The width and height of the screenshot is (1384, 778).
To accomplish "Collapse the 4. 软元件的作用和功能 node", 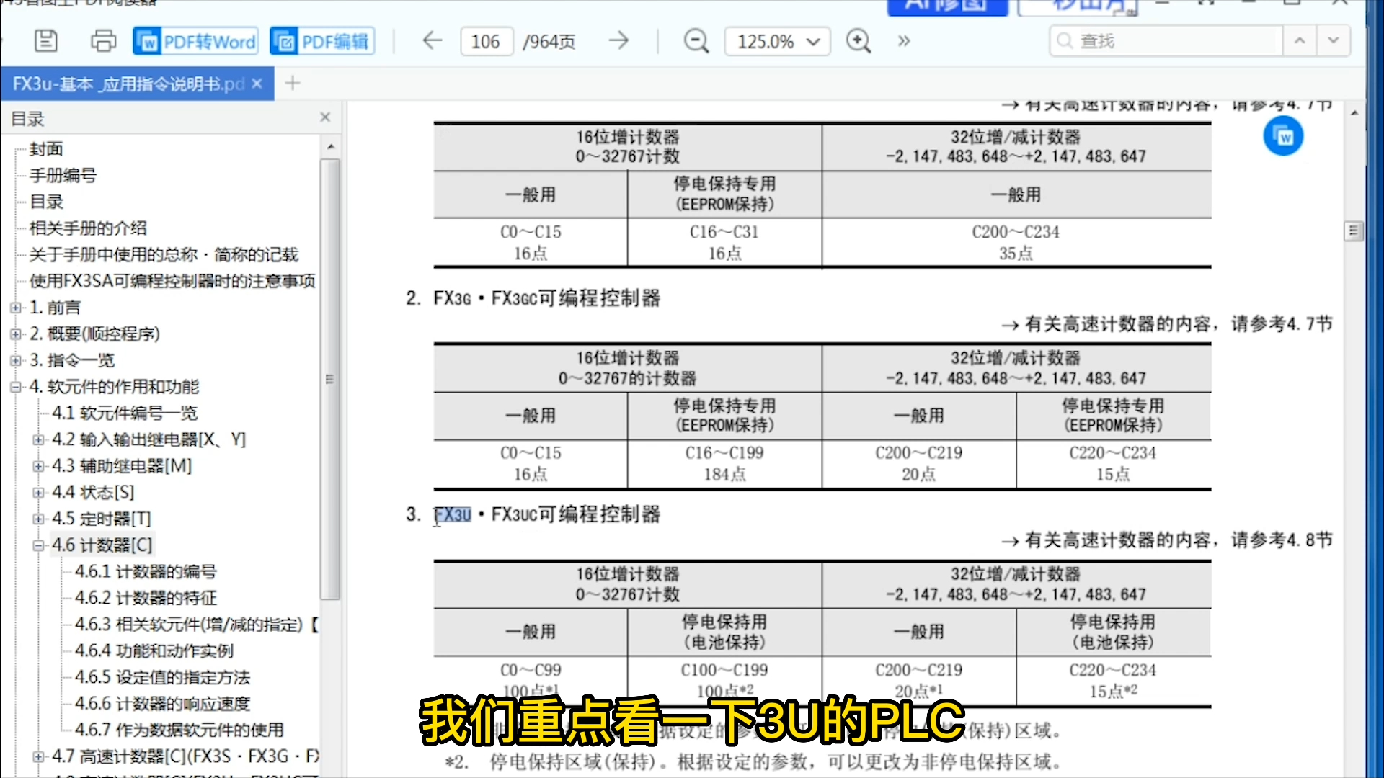I will 16,387.
